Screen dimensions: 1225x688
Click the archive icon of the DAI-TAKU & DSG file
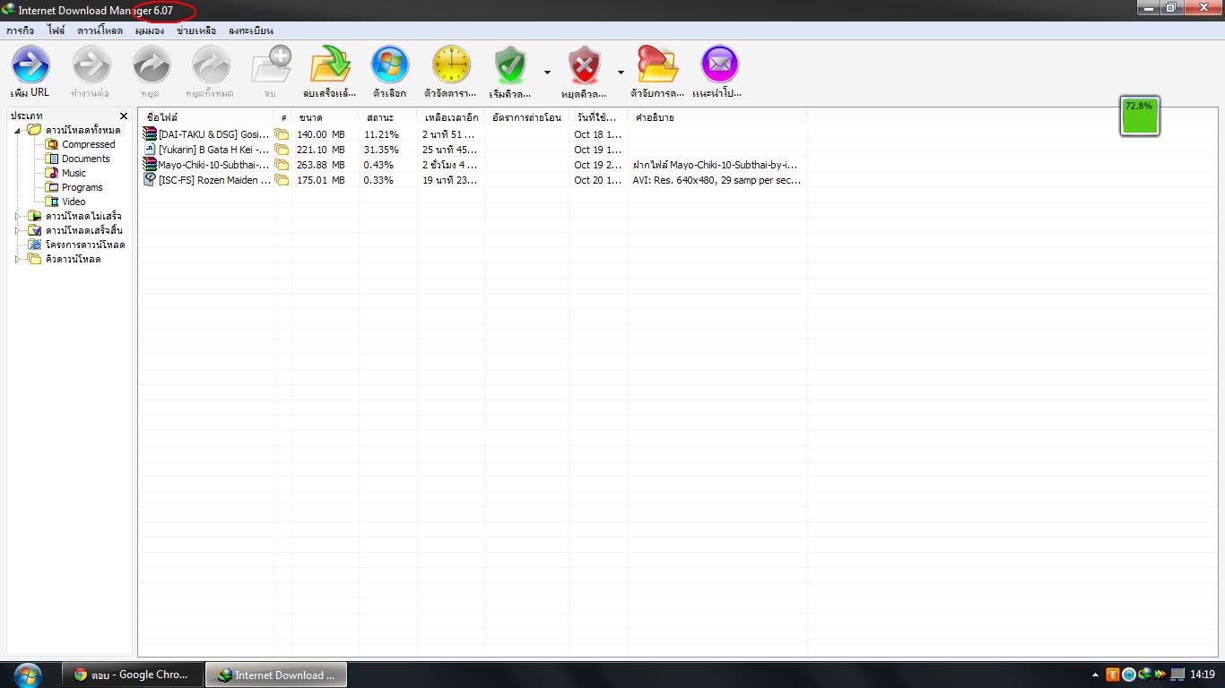pyautogui.click(x=150, y=133)
